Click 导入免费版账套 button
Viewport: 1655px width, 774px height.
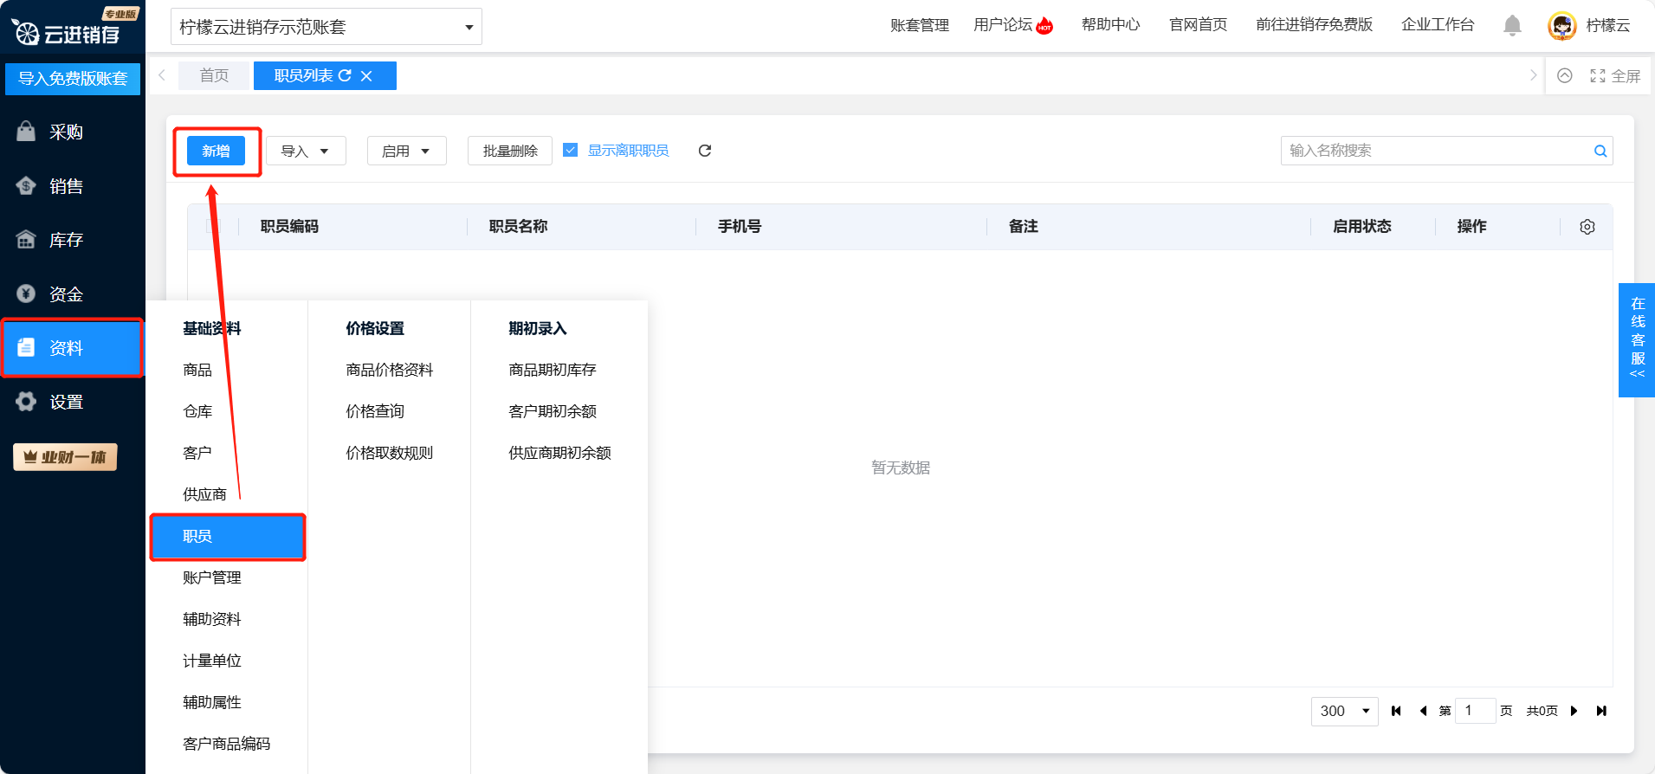[x=73, y=79]
